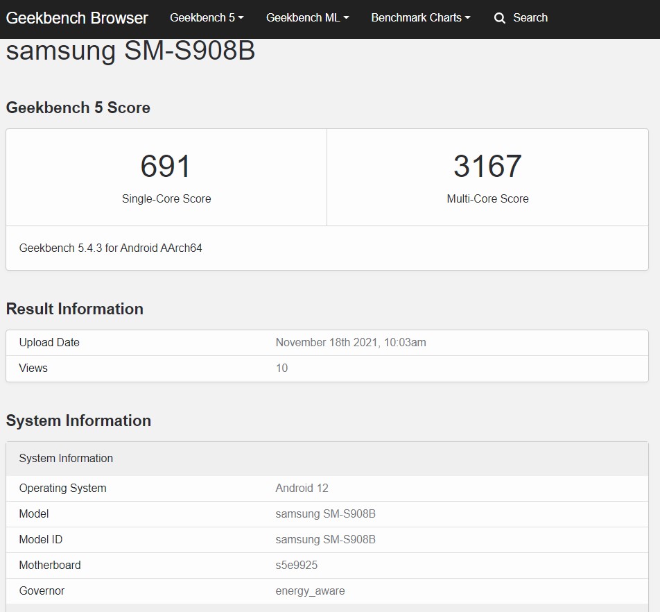The image size is (660, 612).
Task: Click the Views count value 10
Action: pos(281,368)
